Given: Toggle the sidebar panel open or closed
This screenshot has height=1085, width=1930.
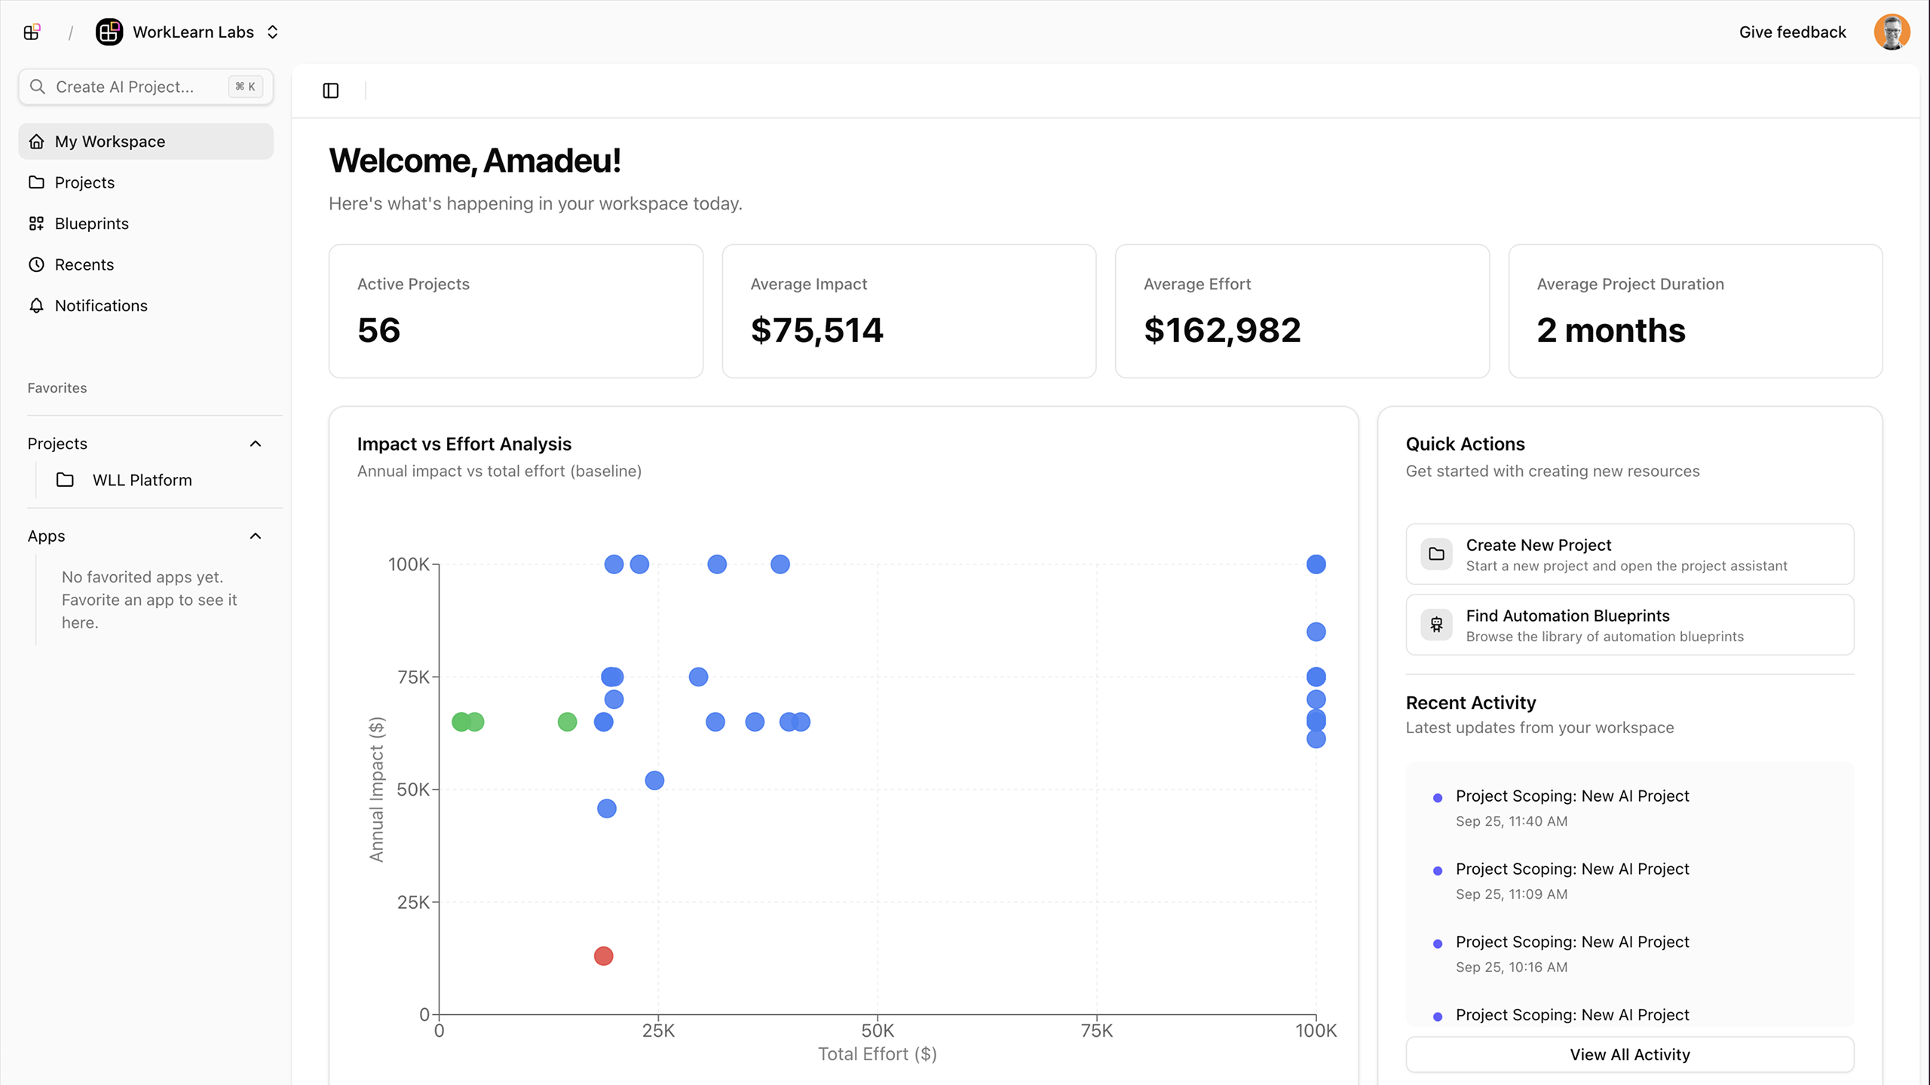Looking at the screenshot, I should (x=330, y=90).
